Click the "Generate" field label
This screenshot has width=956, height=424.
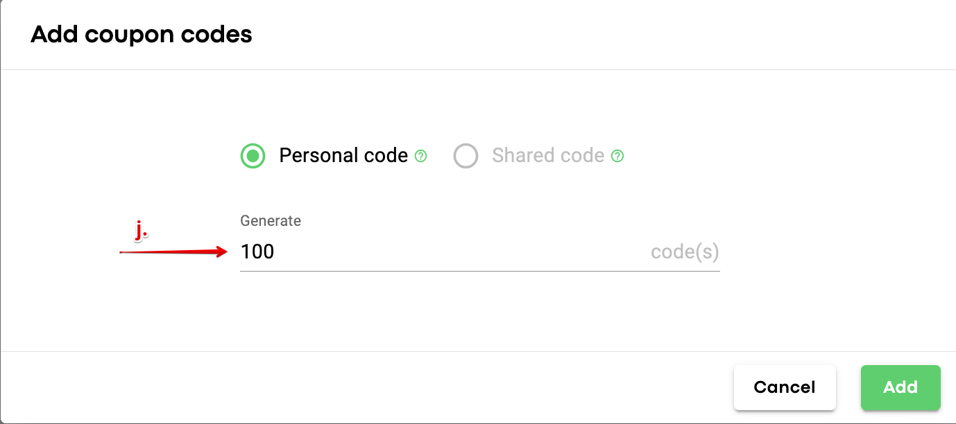click(x=271, y=221)
